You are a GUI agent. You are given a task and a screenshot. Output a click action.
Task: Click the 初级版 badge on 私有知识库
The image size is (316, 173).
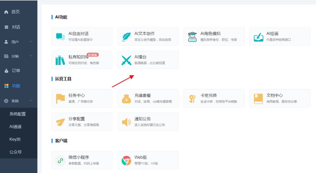click(x=93, y=55)
